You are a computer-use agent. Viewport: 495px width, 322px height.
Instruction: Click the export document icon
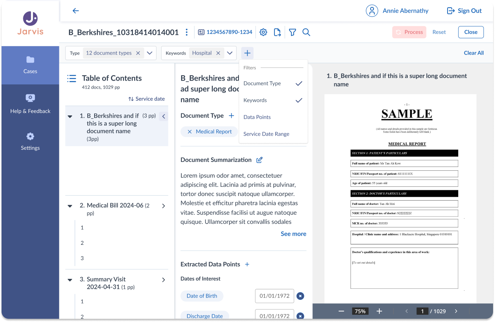(x=278, y=32)
